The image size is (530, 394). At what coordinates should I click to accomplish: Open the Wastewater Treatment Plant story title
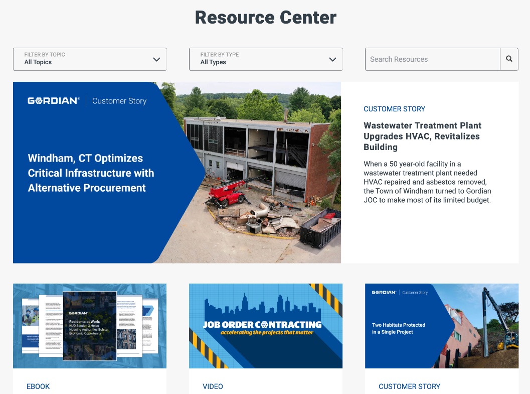[x=423, y=137]
